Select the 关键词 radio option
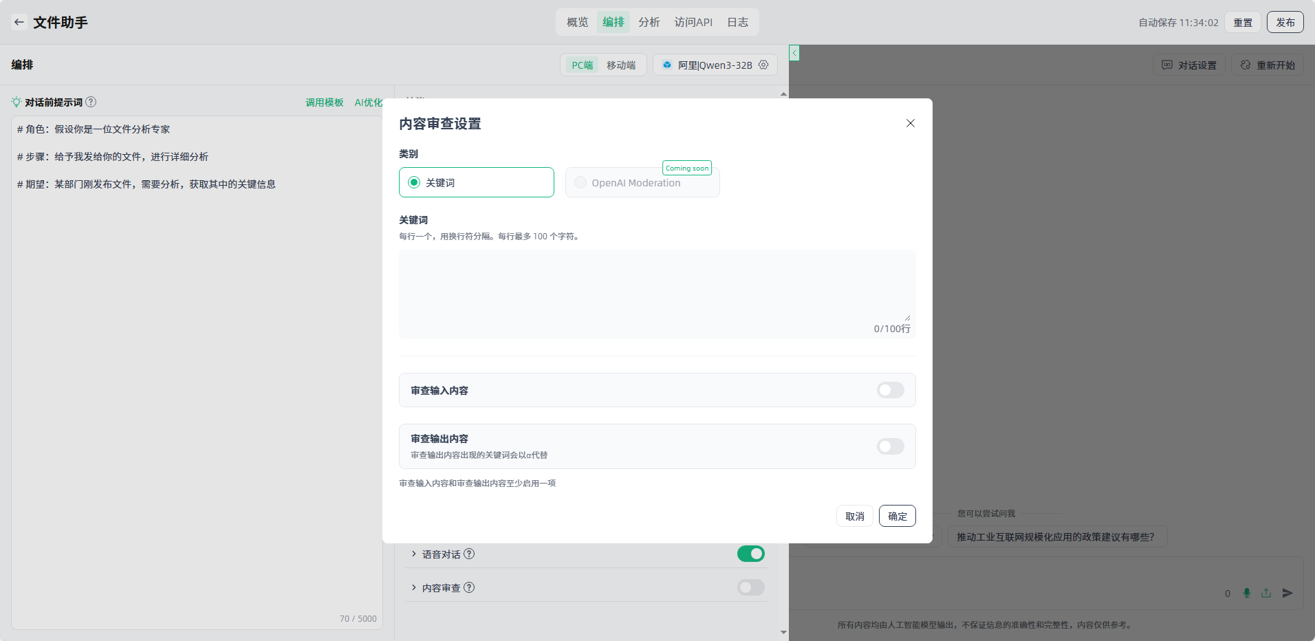 pos(414,182)
